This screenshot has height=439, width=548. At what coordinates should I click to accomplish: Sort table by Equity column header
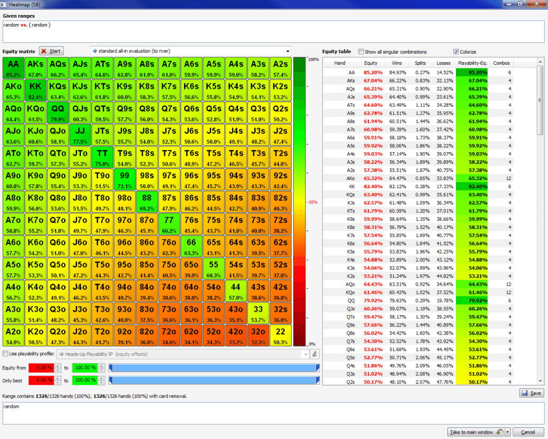[x=370, y=63]
